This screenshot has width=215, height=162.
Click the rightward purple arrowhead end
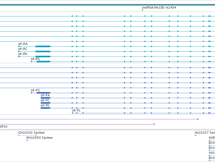pos(198,119)
